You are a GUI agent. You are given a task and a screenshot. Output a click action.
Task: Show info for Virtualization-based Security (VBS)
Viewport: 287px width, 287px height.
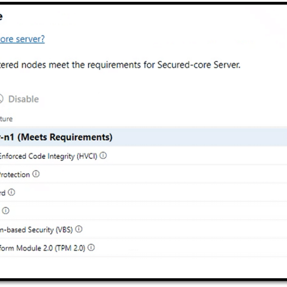pos(78,229)
